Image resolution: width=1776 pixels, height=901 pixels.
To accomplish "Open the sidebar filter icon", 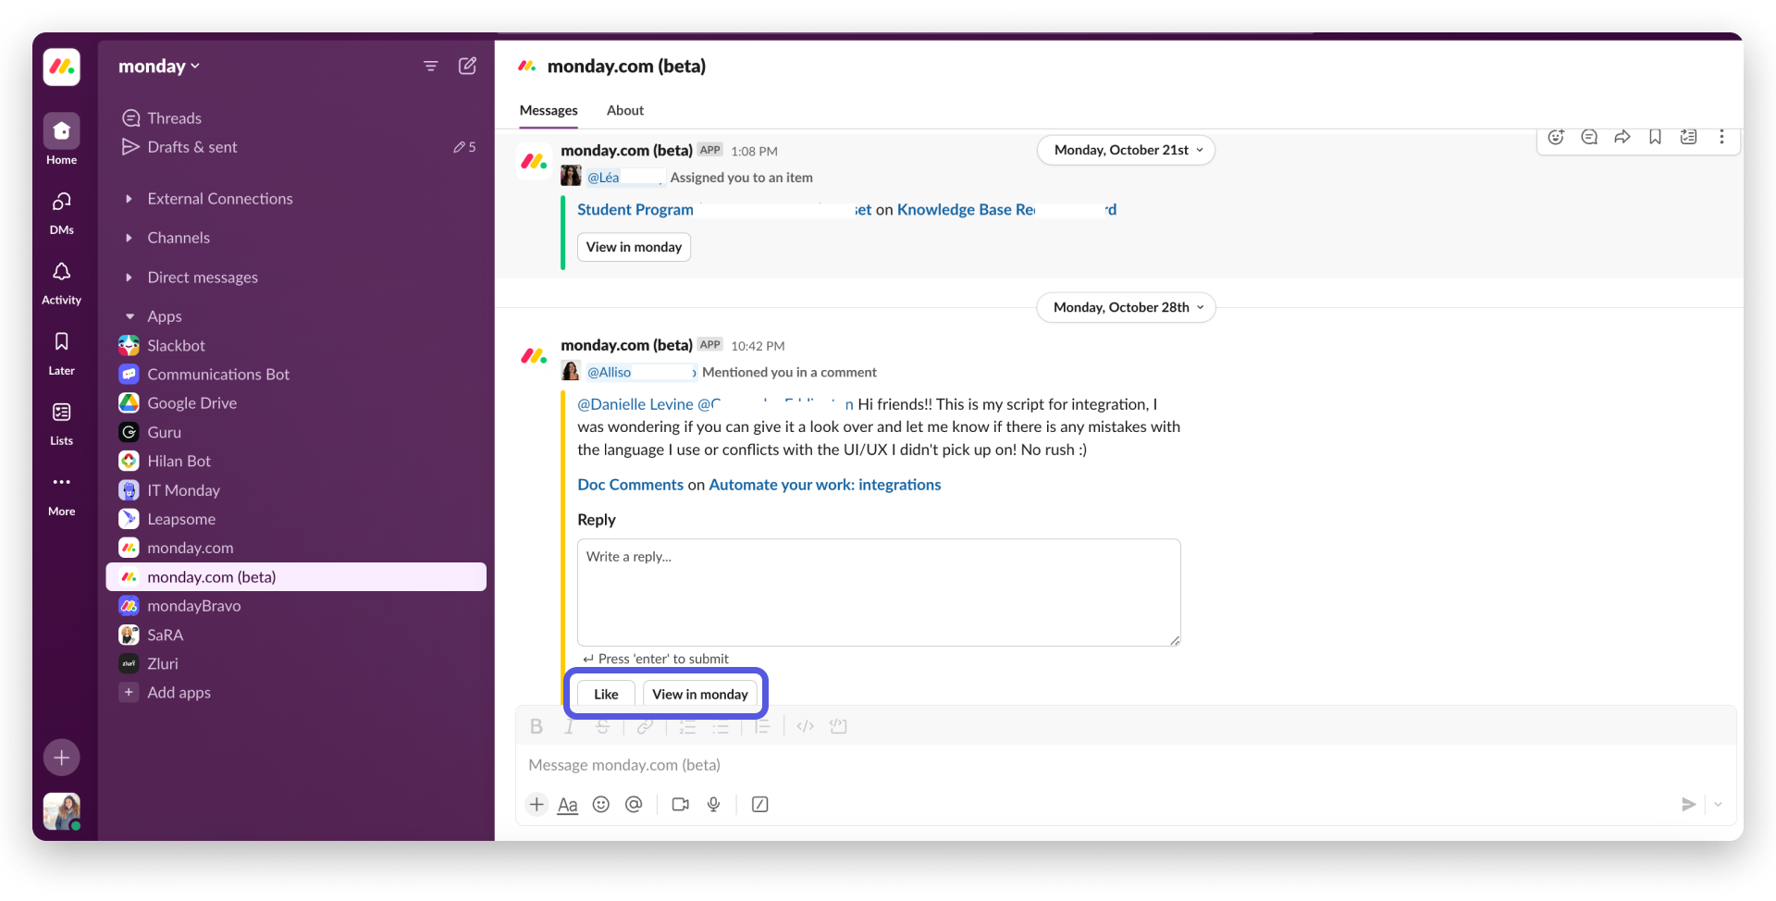I will (x=431, y=66).
